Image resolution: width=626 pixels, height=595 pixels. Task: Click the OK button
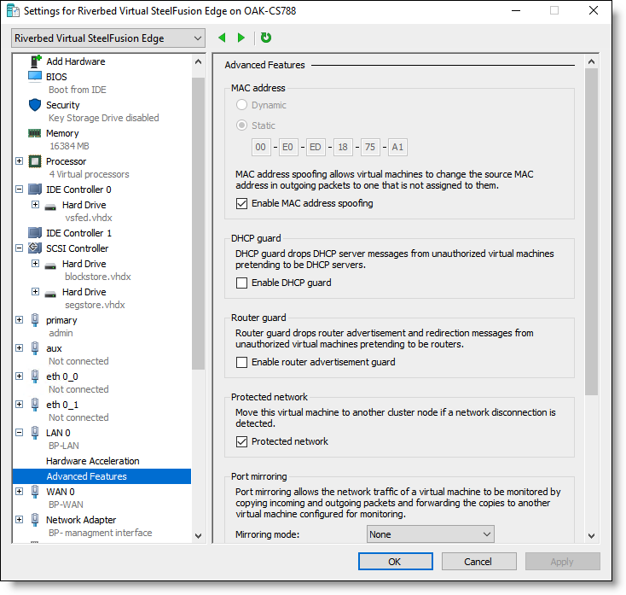pyautogui.click(x=395, y=562)
